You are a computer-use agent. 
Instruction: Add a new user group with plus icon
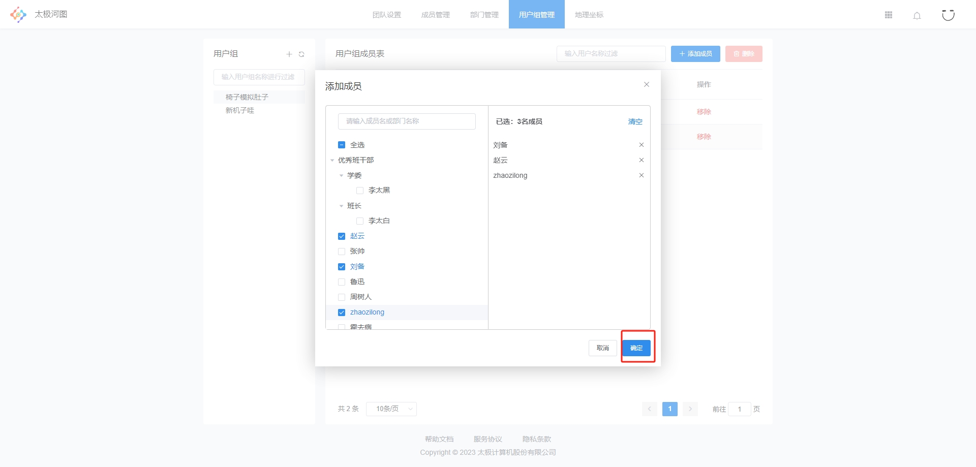point(289,54)
